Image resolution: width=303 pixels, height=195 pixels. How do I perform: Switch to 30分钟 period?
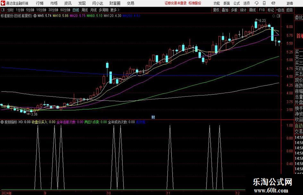coord(53,10)
